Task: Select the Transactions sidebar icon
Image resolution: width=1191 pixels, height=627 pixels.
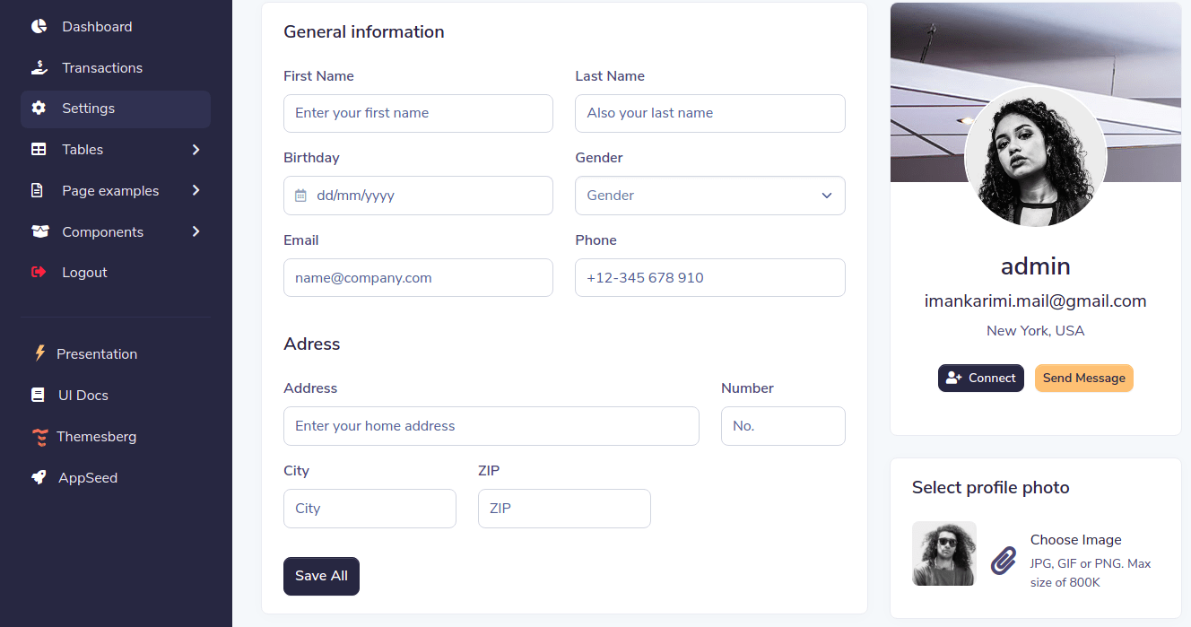Action: click(x=39, y=67)
